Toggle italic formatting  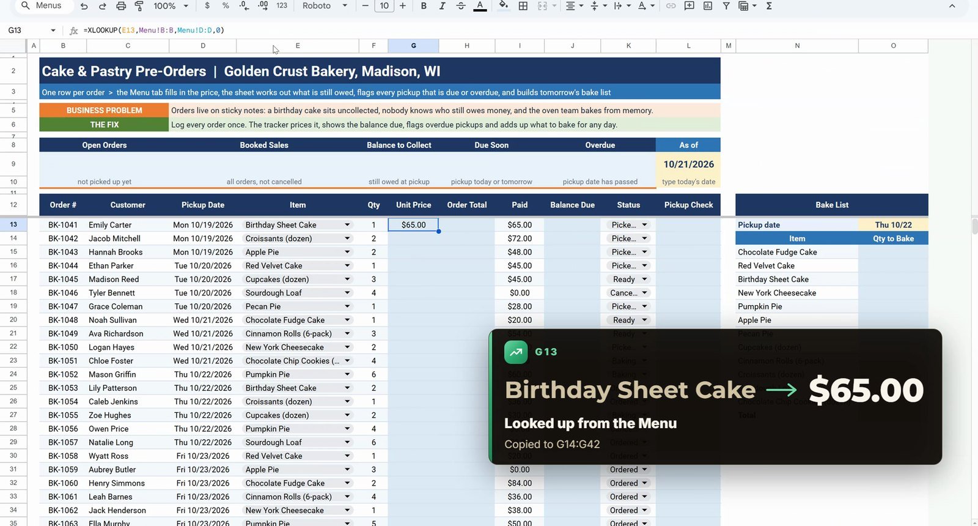(442, 6)
